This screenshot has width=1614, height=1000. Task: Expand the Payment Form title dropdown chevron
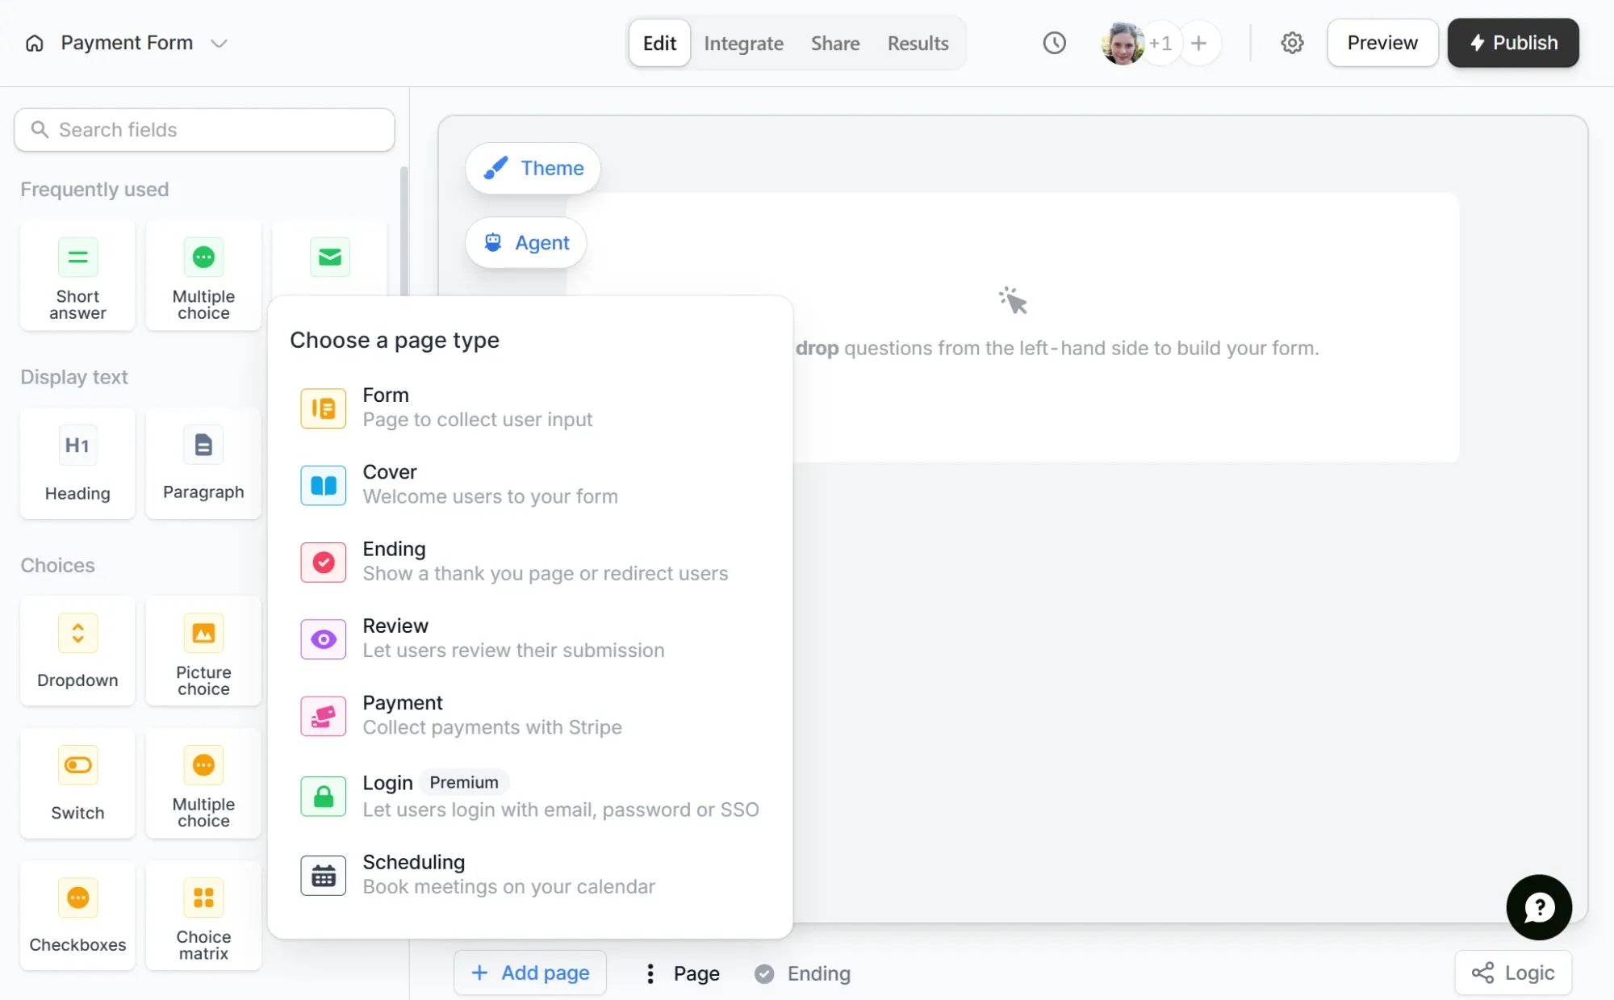219,43
